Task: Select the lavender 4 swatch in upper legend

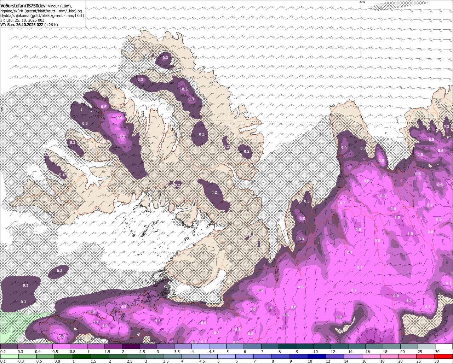Action: (x=200, y=347)
